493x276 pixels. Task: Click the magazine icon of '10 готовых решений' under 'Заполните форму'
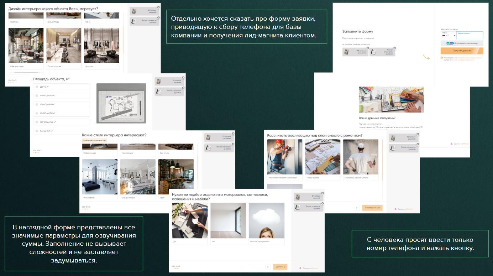(x=346, y=52)
